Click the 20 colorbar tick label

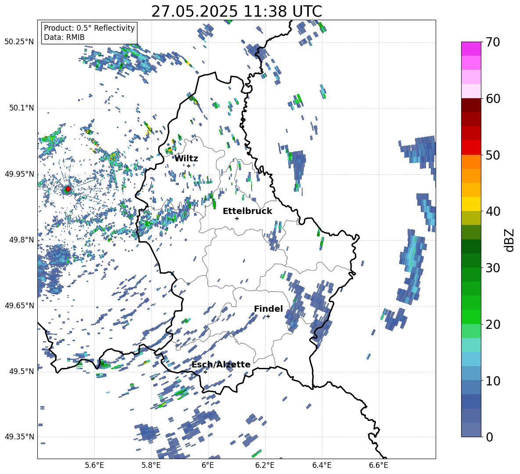point(492,324)
